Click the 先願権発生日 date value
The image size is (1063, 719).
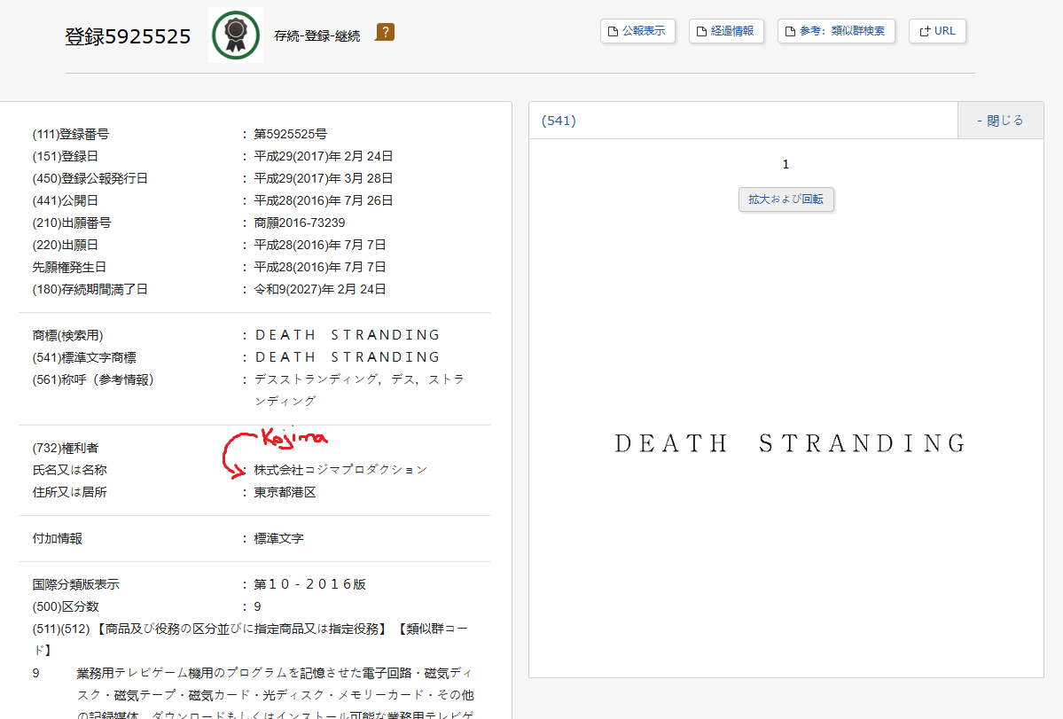(320, 267)
